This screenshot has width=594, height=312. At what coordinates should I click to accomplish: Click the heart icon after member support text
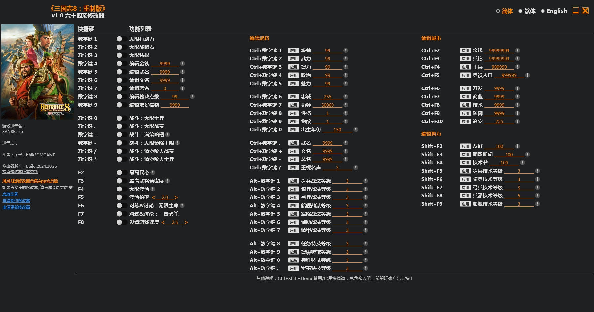[70, 187]
